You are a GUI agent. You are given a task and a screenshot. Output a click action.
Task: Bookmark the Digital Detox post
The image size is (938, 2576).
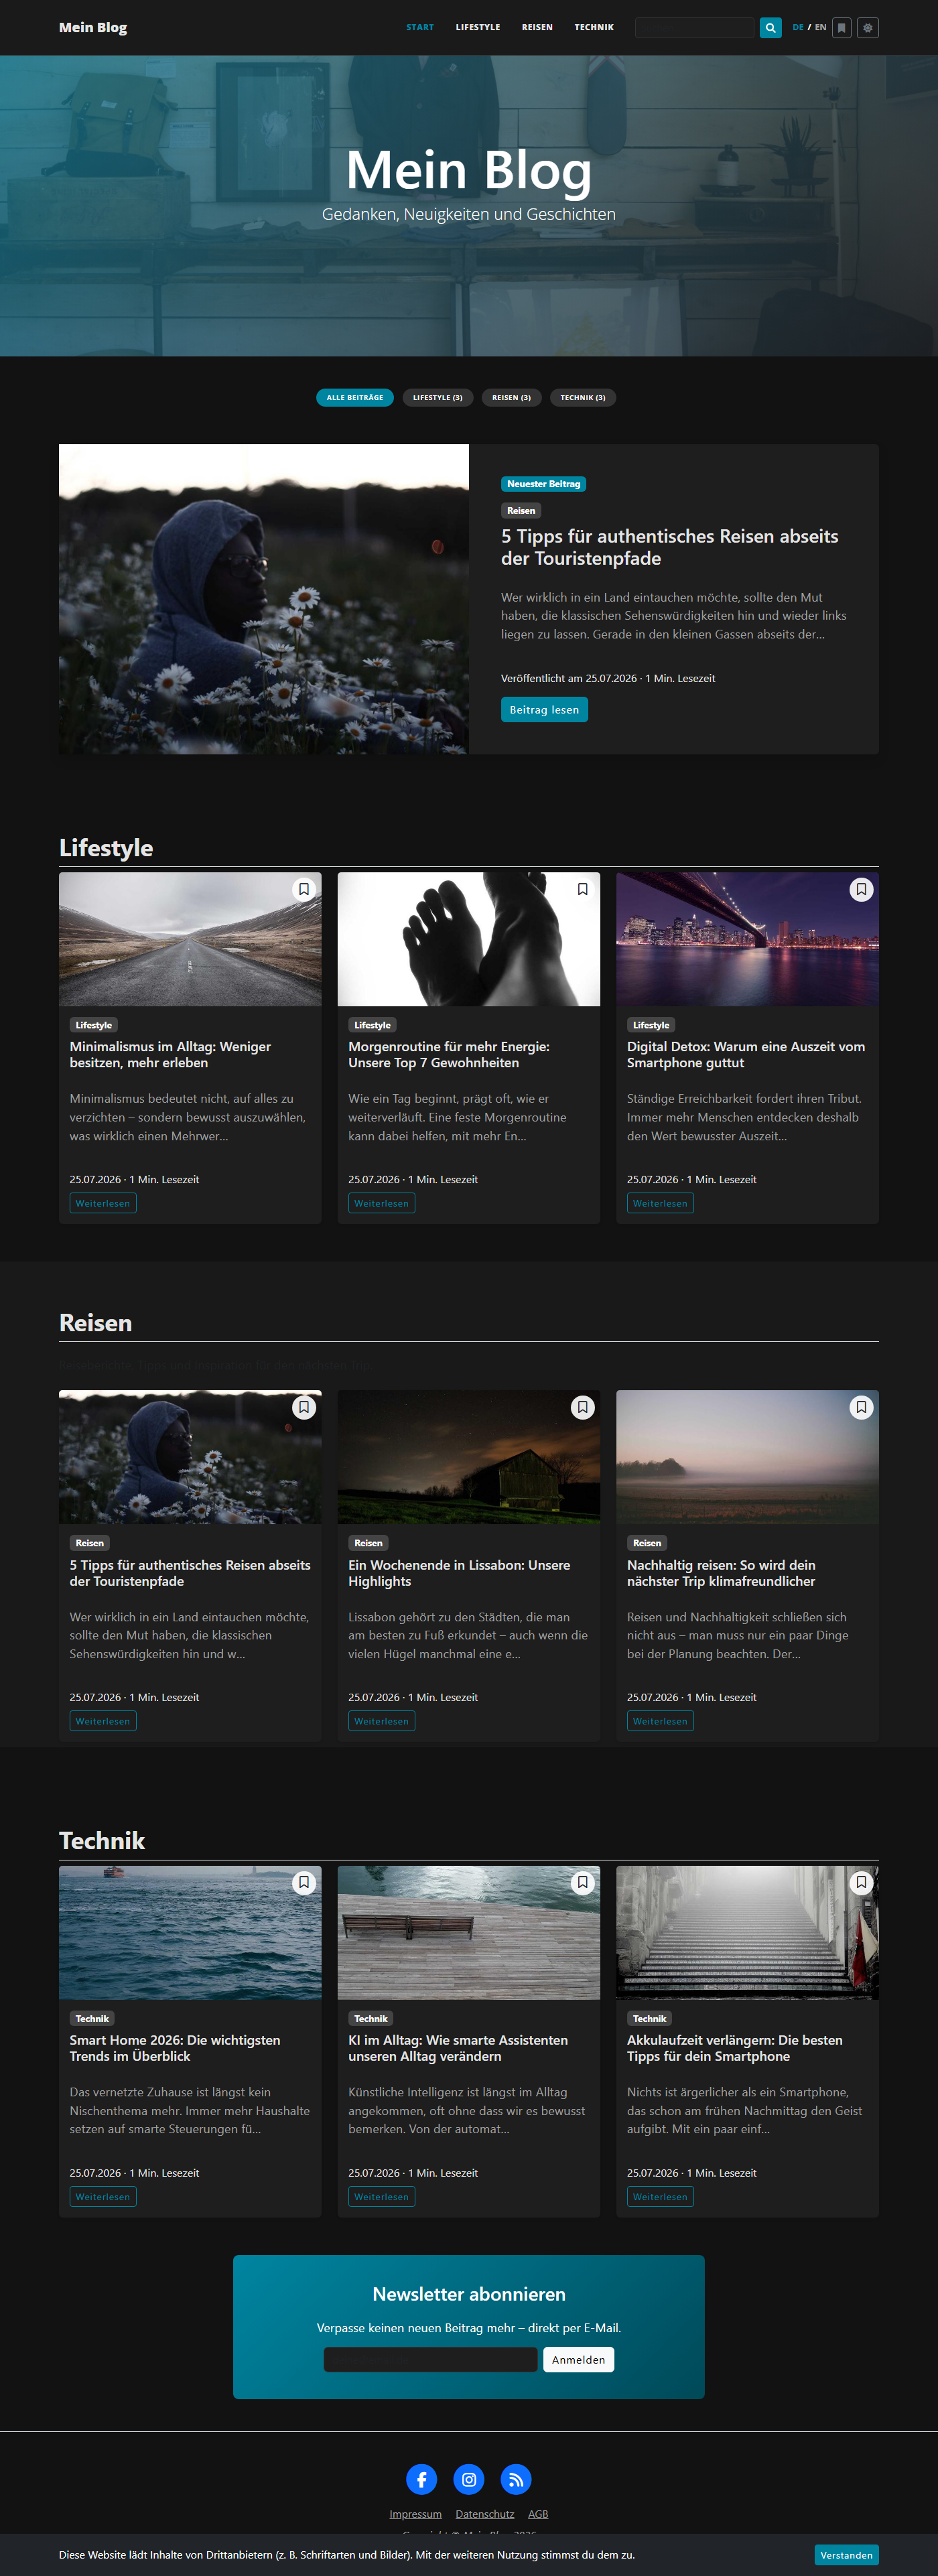pos(861,889)
